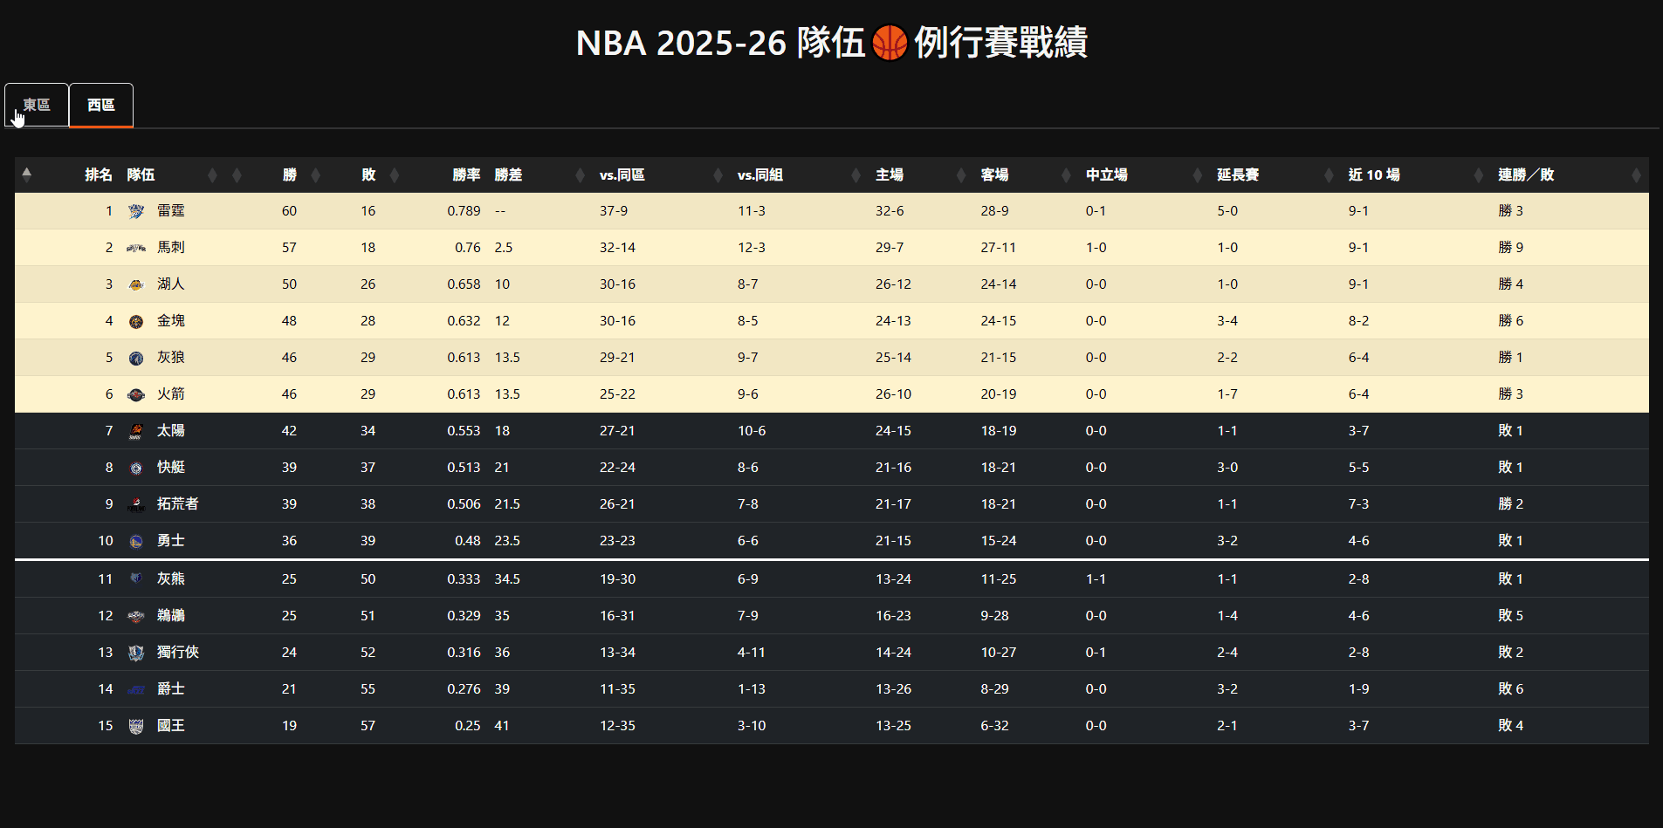Image resolution: width=1663 pixels, height=828 pixels.
Task: Click the 太陽 team logo icon
Action: click(x=136, y=431)
